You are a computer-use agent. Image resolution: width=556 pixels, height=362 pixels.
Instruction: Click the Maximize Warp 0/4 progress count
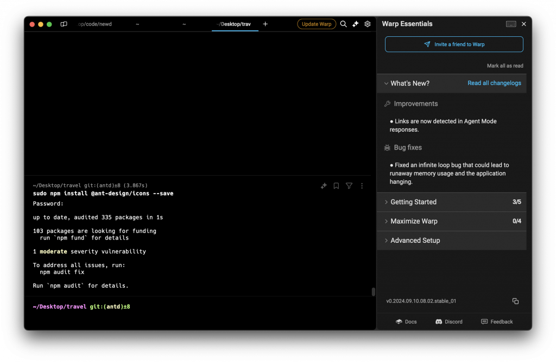pyautogui.click(x=517, y=221)
